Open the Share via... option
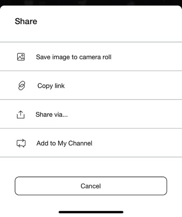182x217 pixels. 91,114
